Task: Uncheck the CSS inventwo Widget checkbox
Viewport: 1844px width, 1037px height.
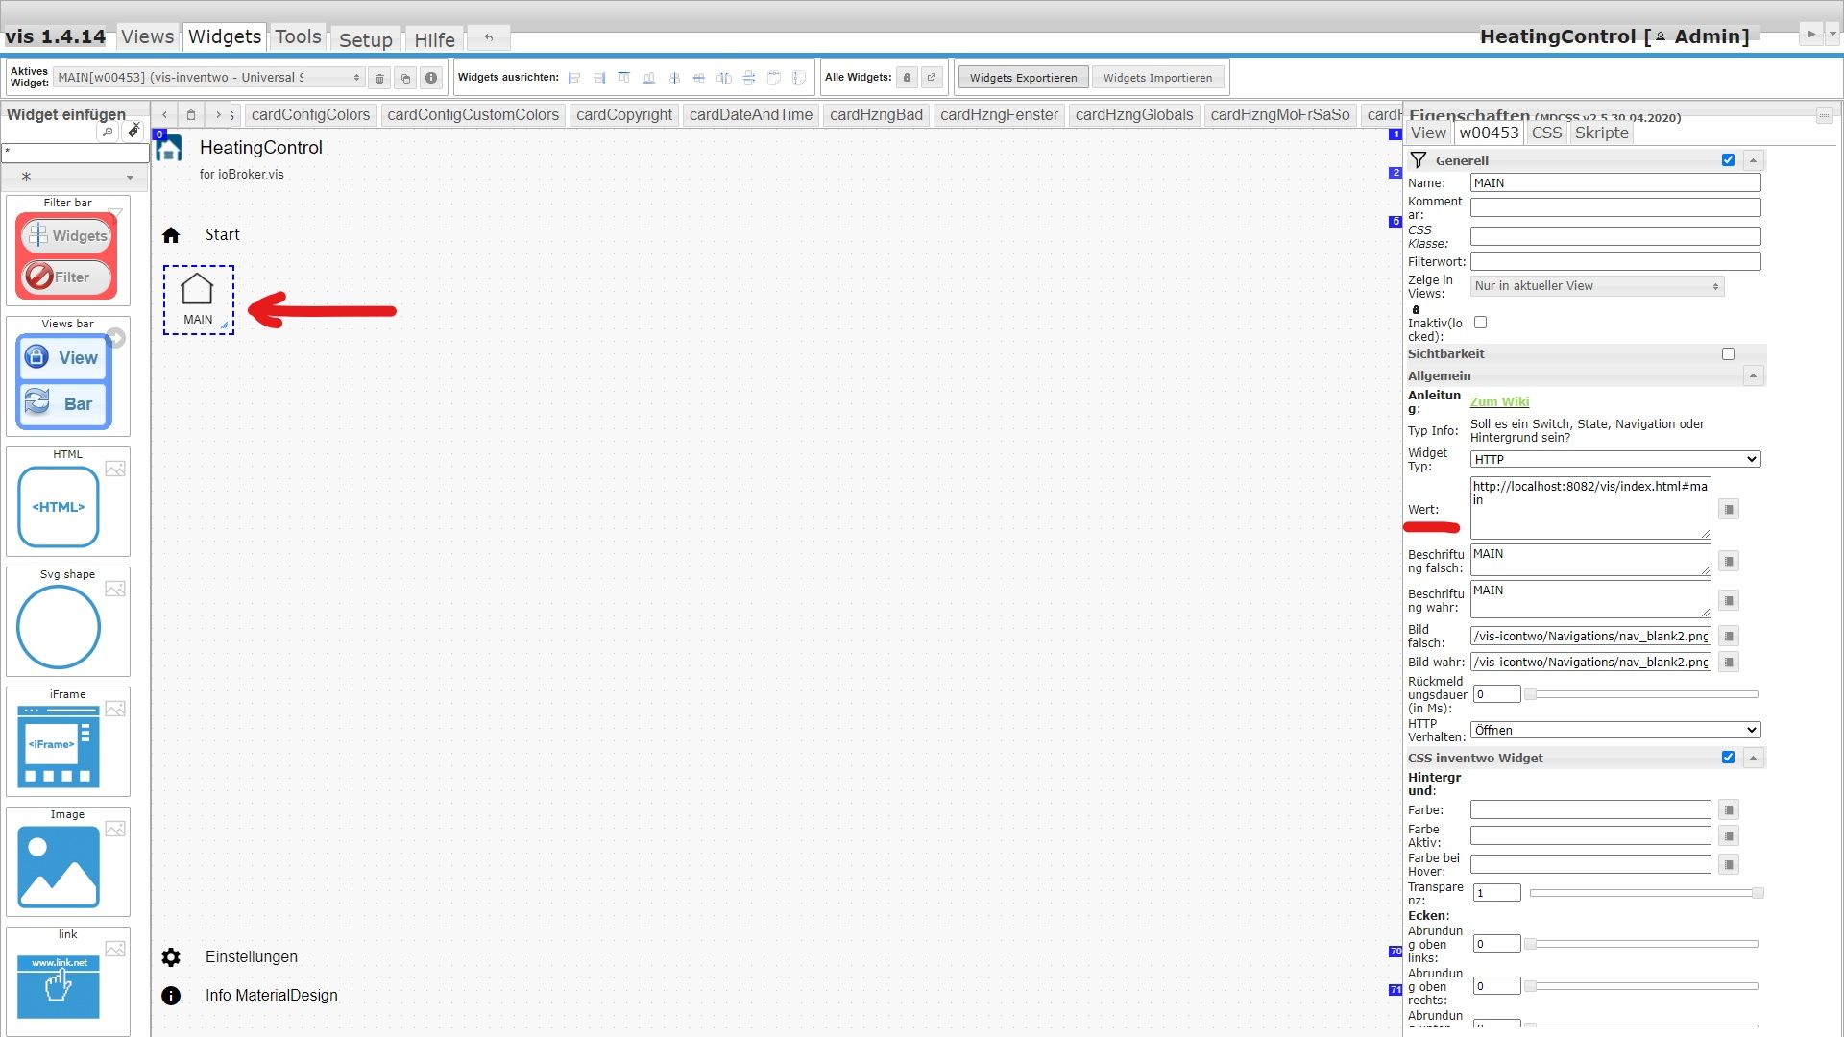Action: pos(1729,757)
